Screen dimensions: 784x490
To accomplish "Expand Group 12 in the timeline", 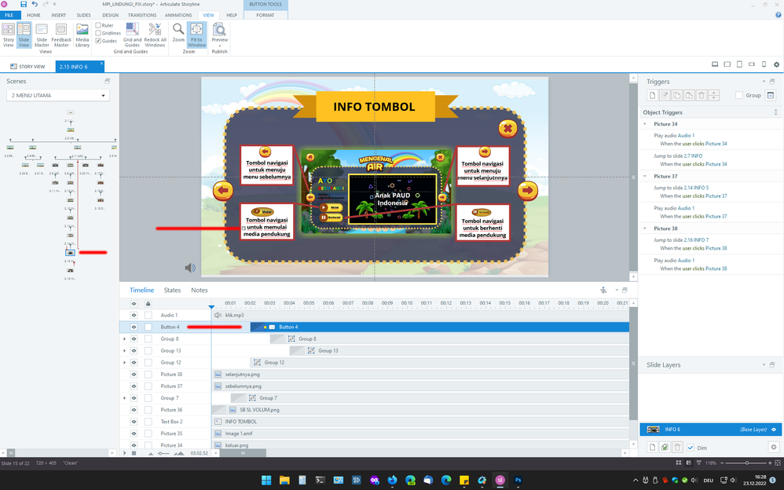I will click(124, 363).
